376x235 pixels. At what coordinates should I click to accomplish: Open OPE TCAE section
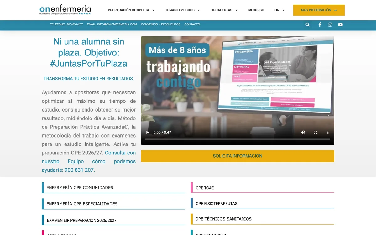tap(262, 188)
